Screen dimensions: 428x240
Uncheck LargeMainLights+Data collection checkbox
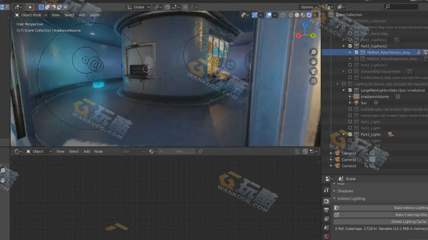point(350,90)
